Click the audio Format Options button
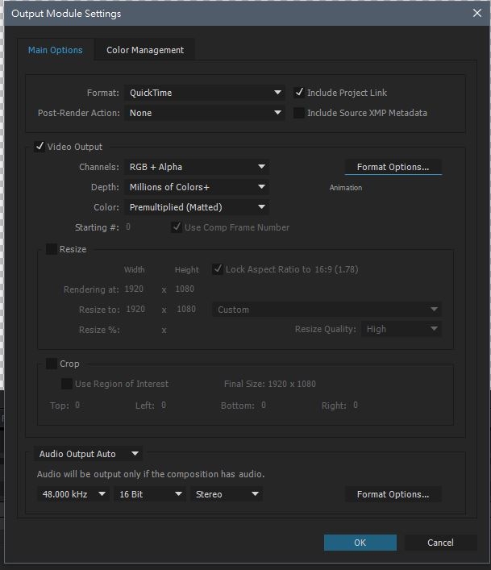 click(393, 494)
